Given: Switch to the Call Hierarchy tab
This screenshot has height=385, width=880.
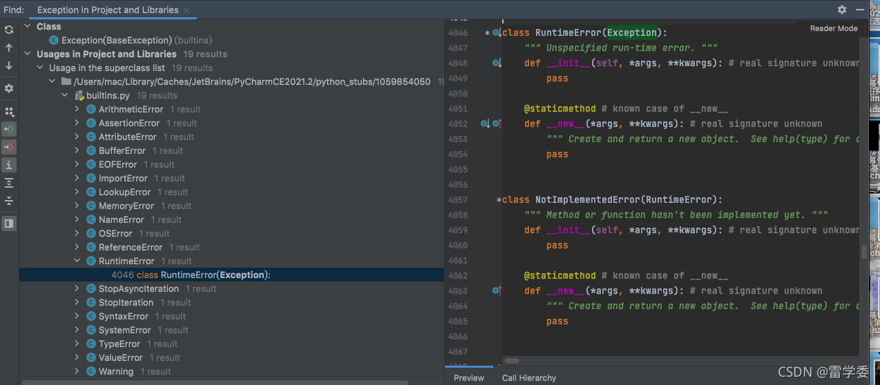Looking at the screenshot, I should pyautogui.click(x=529, y=377).
